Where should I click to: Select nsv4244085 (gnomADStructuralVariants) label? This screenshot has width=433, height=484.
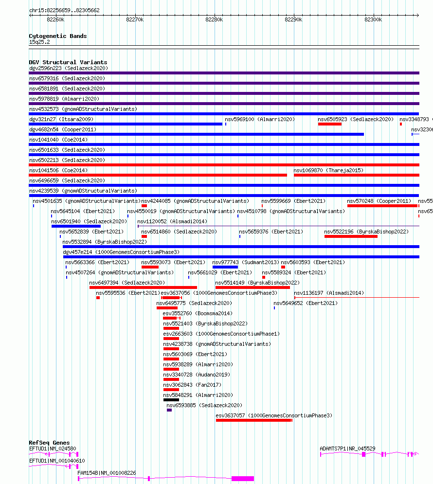195,201
